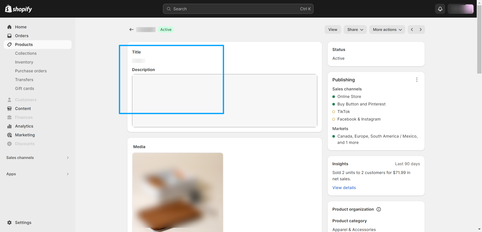Open Marketing in the sidebar
The height and width of the screenshot is (232, 482).
38,135
